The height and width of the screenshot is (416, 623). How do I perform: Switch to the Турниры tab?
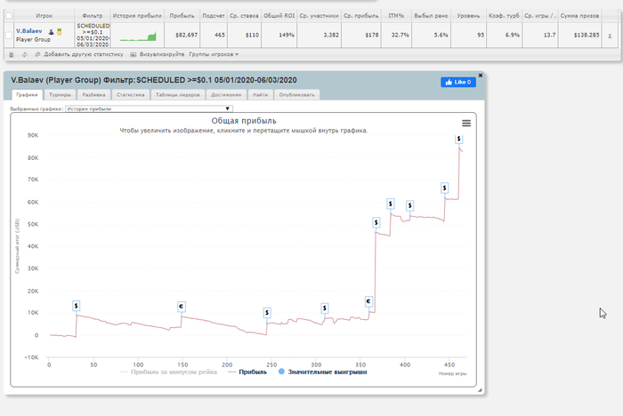[60, 95]
